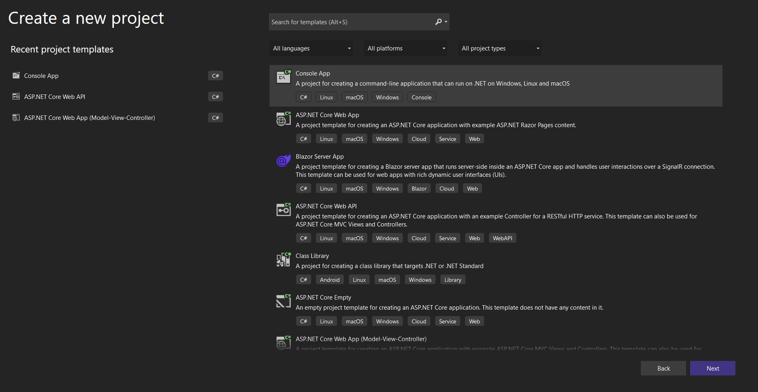This screenshot has width=758, height=392.
Task: Open the search options arrow beside magnifier
Action: point(446,22)
